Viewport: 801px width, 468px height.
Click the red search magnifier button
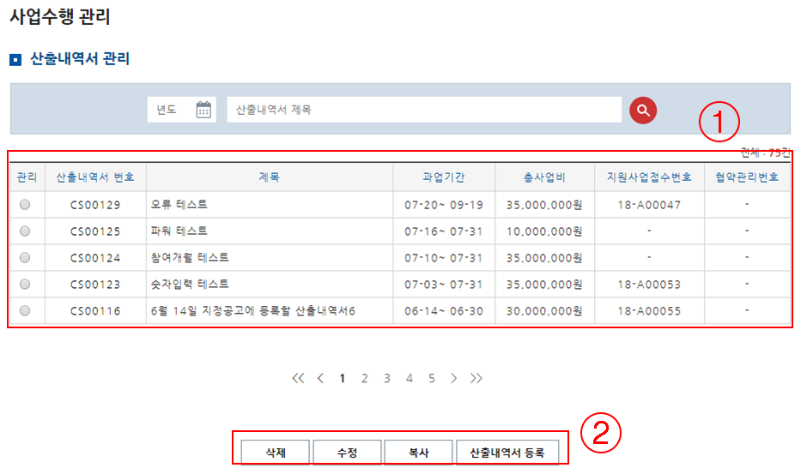tap(643, 110)
